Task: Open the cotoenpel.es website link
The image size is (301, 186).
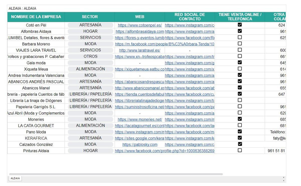Action: (x=140, y=25)
